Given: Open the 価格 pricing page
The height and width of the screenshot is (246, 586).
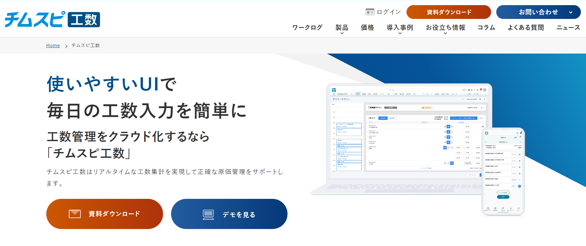Looking at the screenshot, I should (367, 28).
